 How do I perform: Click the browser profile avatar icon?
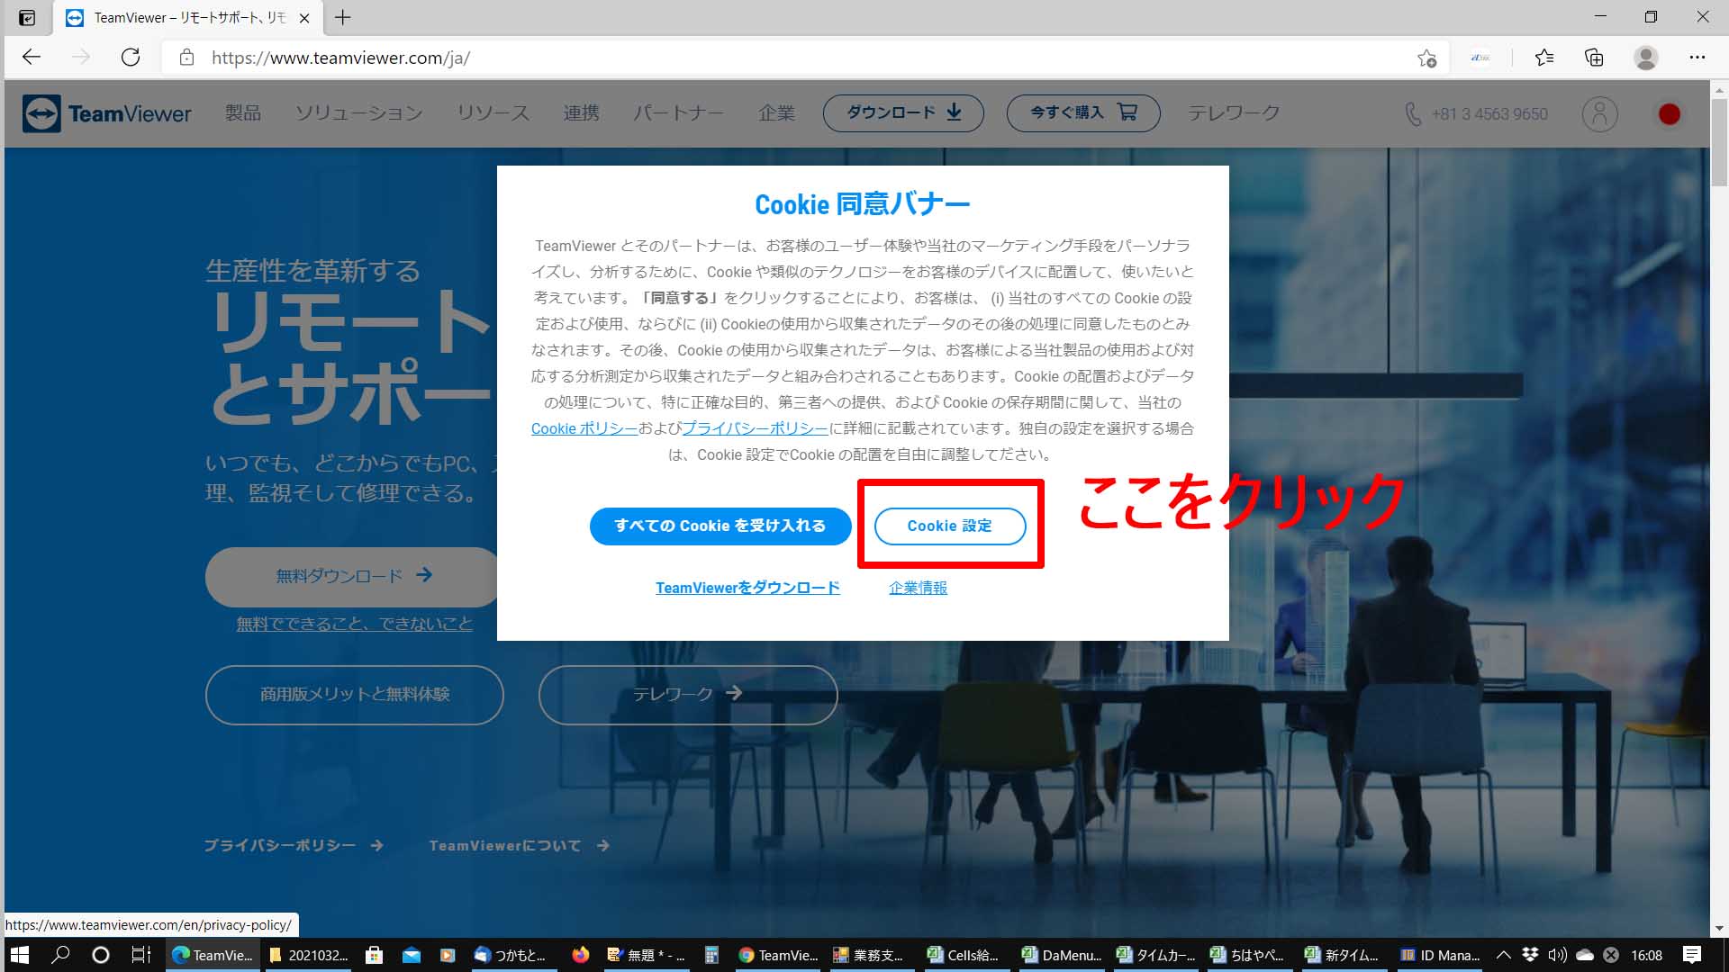(1645, 58)
